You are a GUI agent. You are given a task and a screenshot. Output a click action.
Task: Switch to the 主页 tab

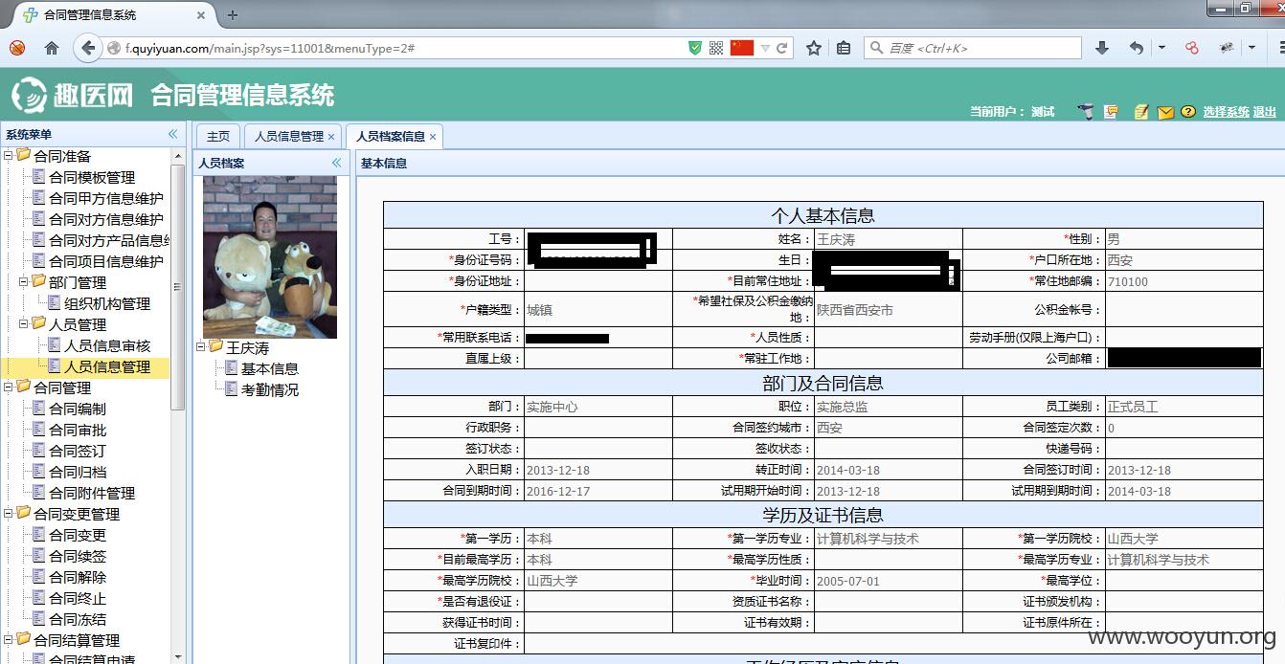[218, 137]
